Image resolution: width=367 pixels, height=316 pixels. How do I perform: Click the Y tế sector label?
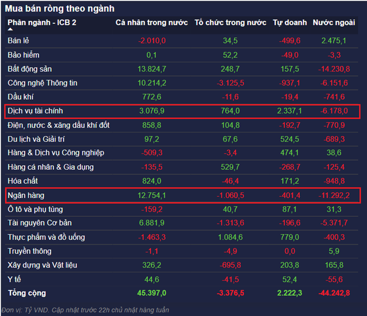[x=14, y=279]
